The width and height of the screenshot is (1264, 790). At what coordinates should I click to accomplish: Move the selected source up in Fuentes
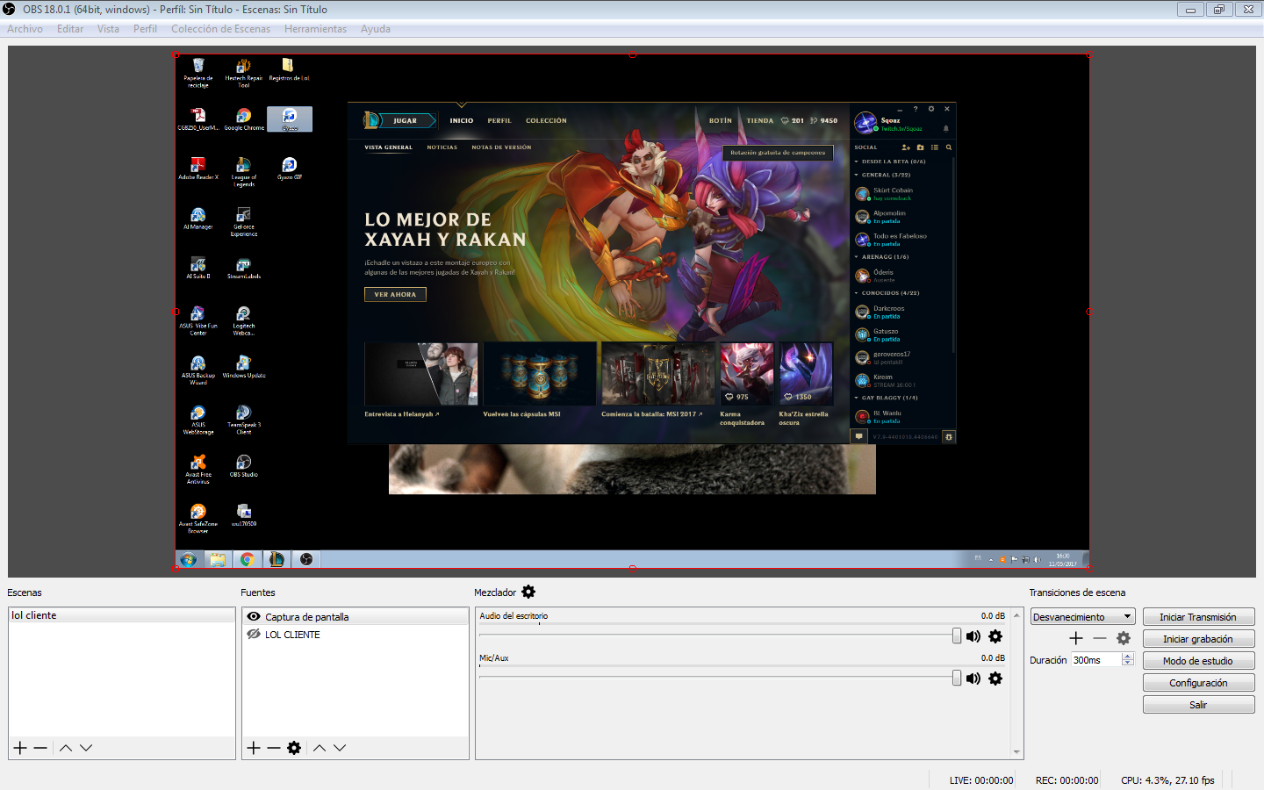[x=320, y=748]
